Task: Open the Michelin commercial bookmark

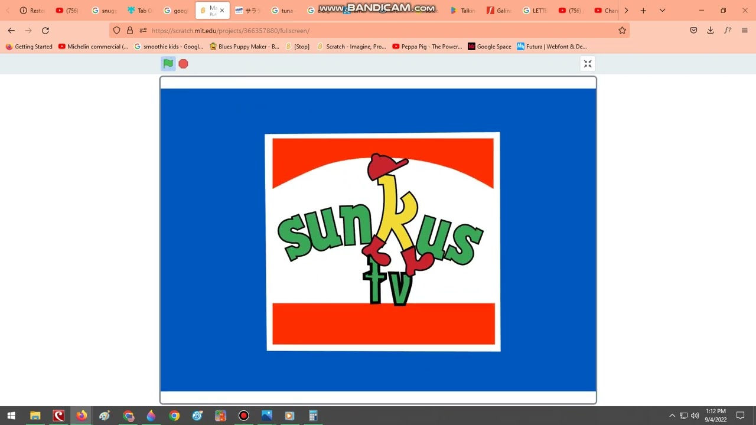Action: (93, 47)
